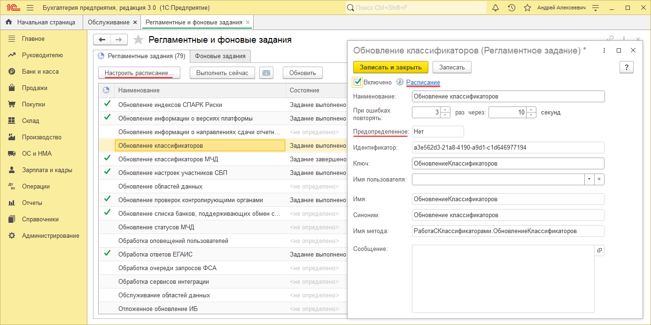
Task: Expand the Сообщение field in separate window
Action: click(x=599, y=250)
